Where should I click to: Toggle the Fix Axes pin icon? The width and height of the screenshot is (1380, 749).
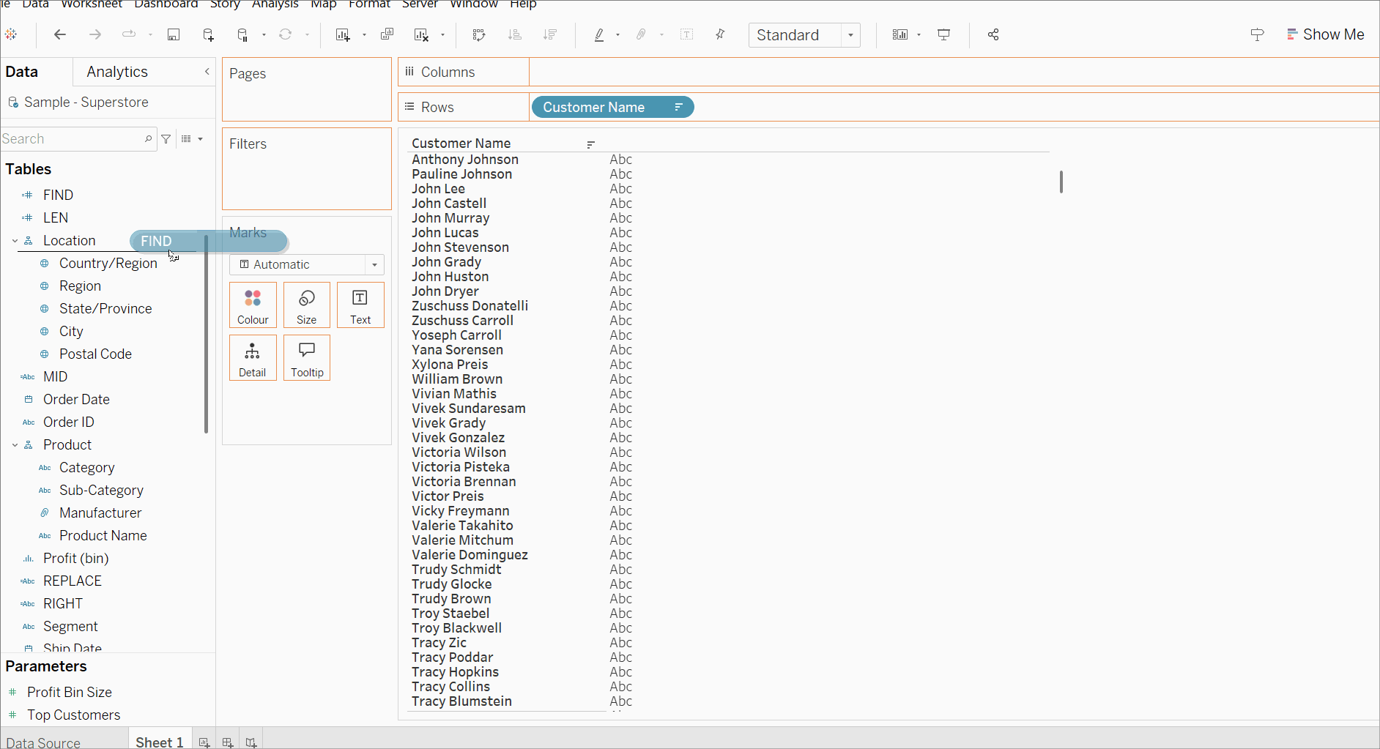click(x=720, y=35)
